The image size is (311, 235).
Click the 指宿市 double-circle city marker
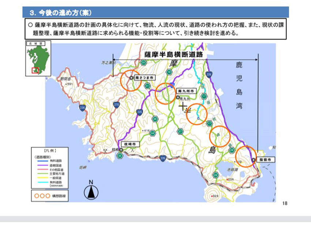coord(254,160)
